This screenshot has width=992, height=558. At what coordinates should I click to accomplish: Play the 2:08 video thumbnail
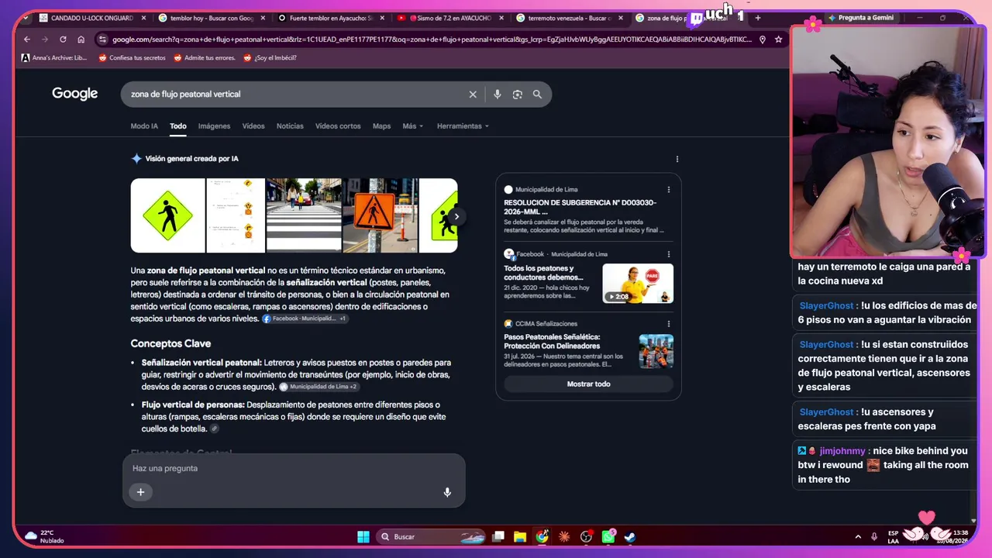pos(638,284)
